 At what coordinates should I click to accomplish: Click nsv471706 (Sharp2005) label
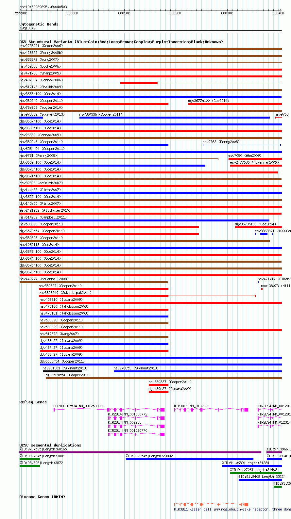(x=40, y=73)
